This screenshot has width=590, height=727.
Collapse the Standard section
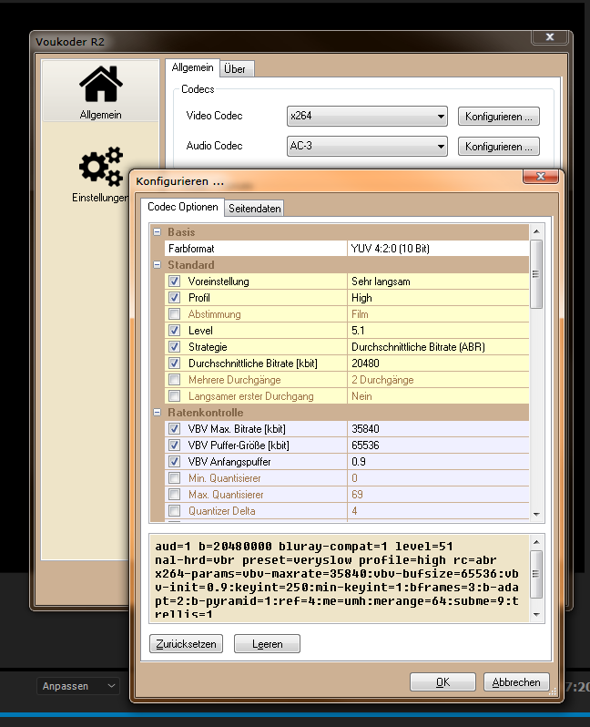pyautogui.click(x=157, y=265)
